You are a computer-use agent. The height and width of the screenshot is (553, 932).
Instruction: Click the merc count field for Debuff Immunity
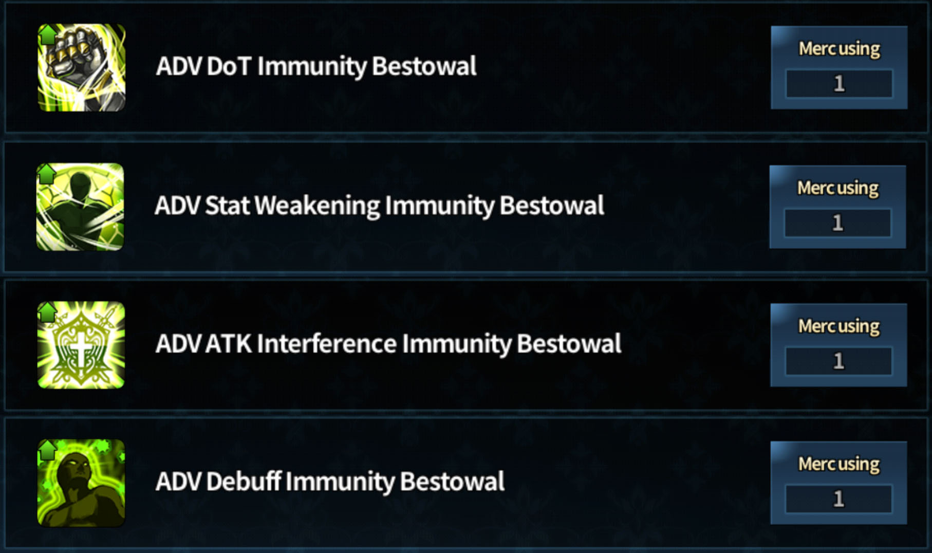[x=838, y=499]
